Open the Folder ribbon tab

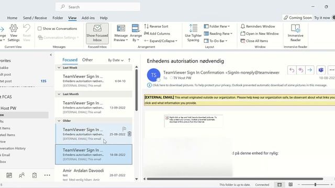(58, 18)
